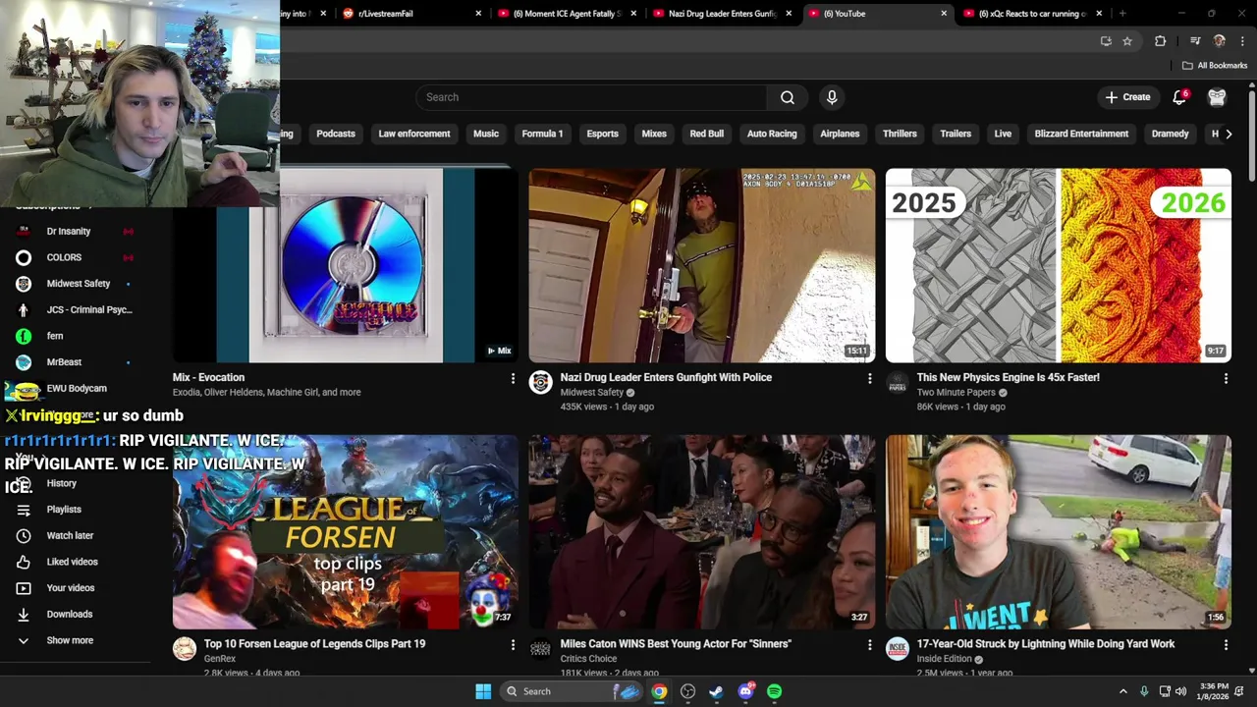Open the account avatar menu on YouTube
This screenshot has height=707, width=1257.
(x=1217, y=97)
